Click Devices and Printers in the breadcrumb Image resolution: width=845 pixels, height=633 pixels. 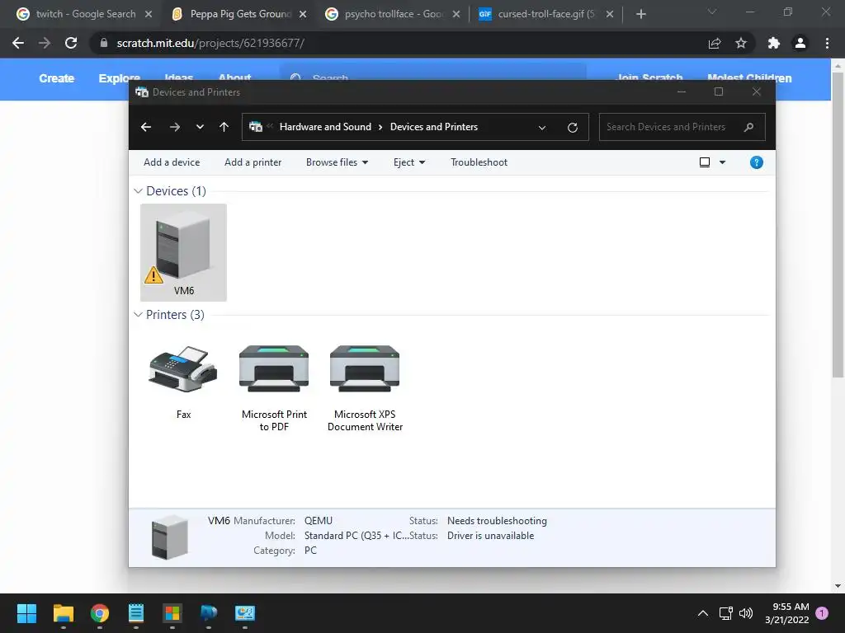(x=434, y=127)
